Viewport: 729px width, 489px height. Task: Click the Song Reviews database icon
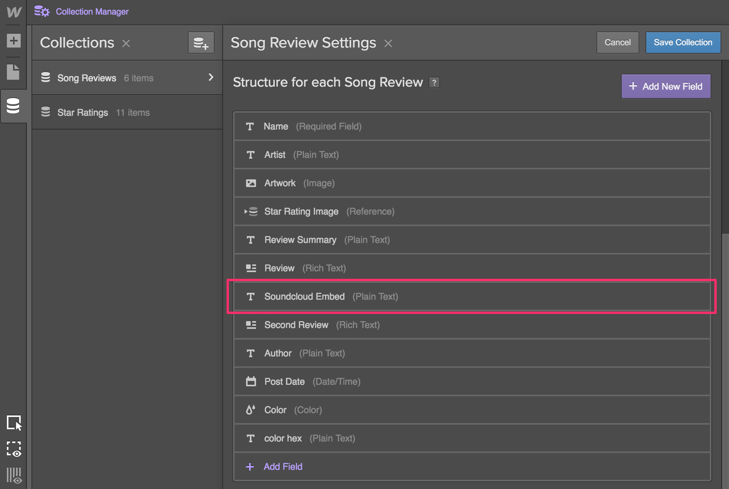(46, 77)
